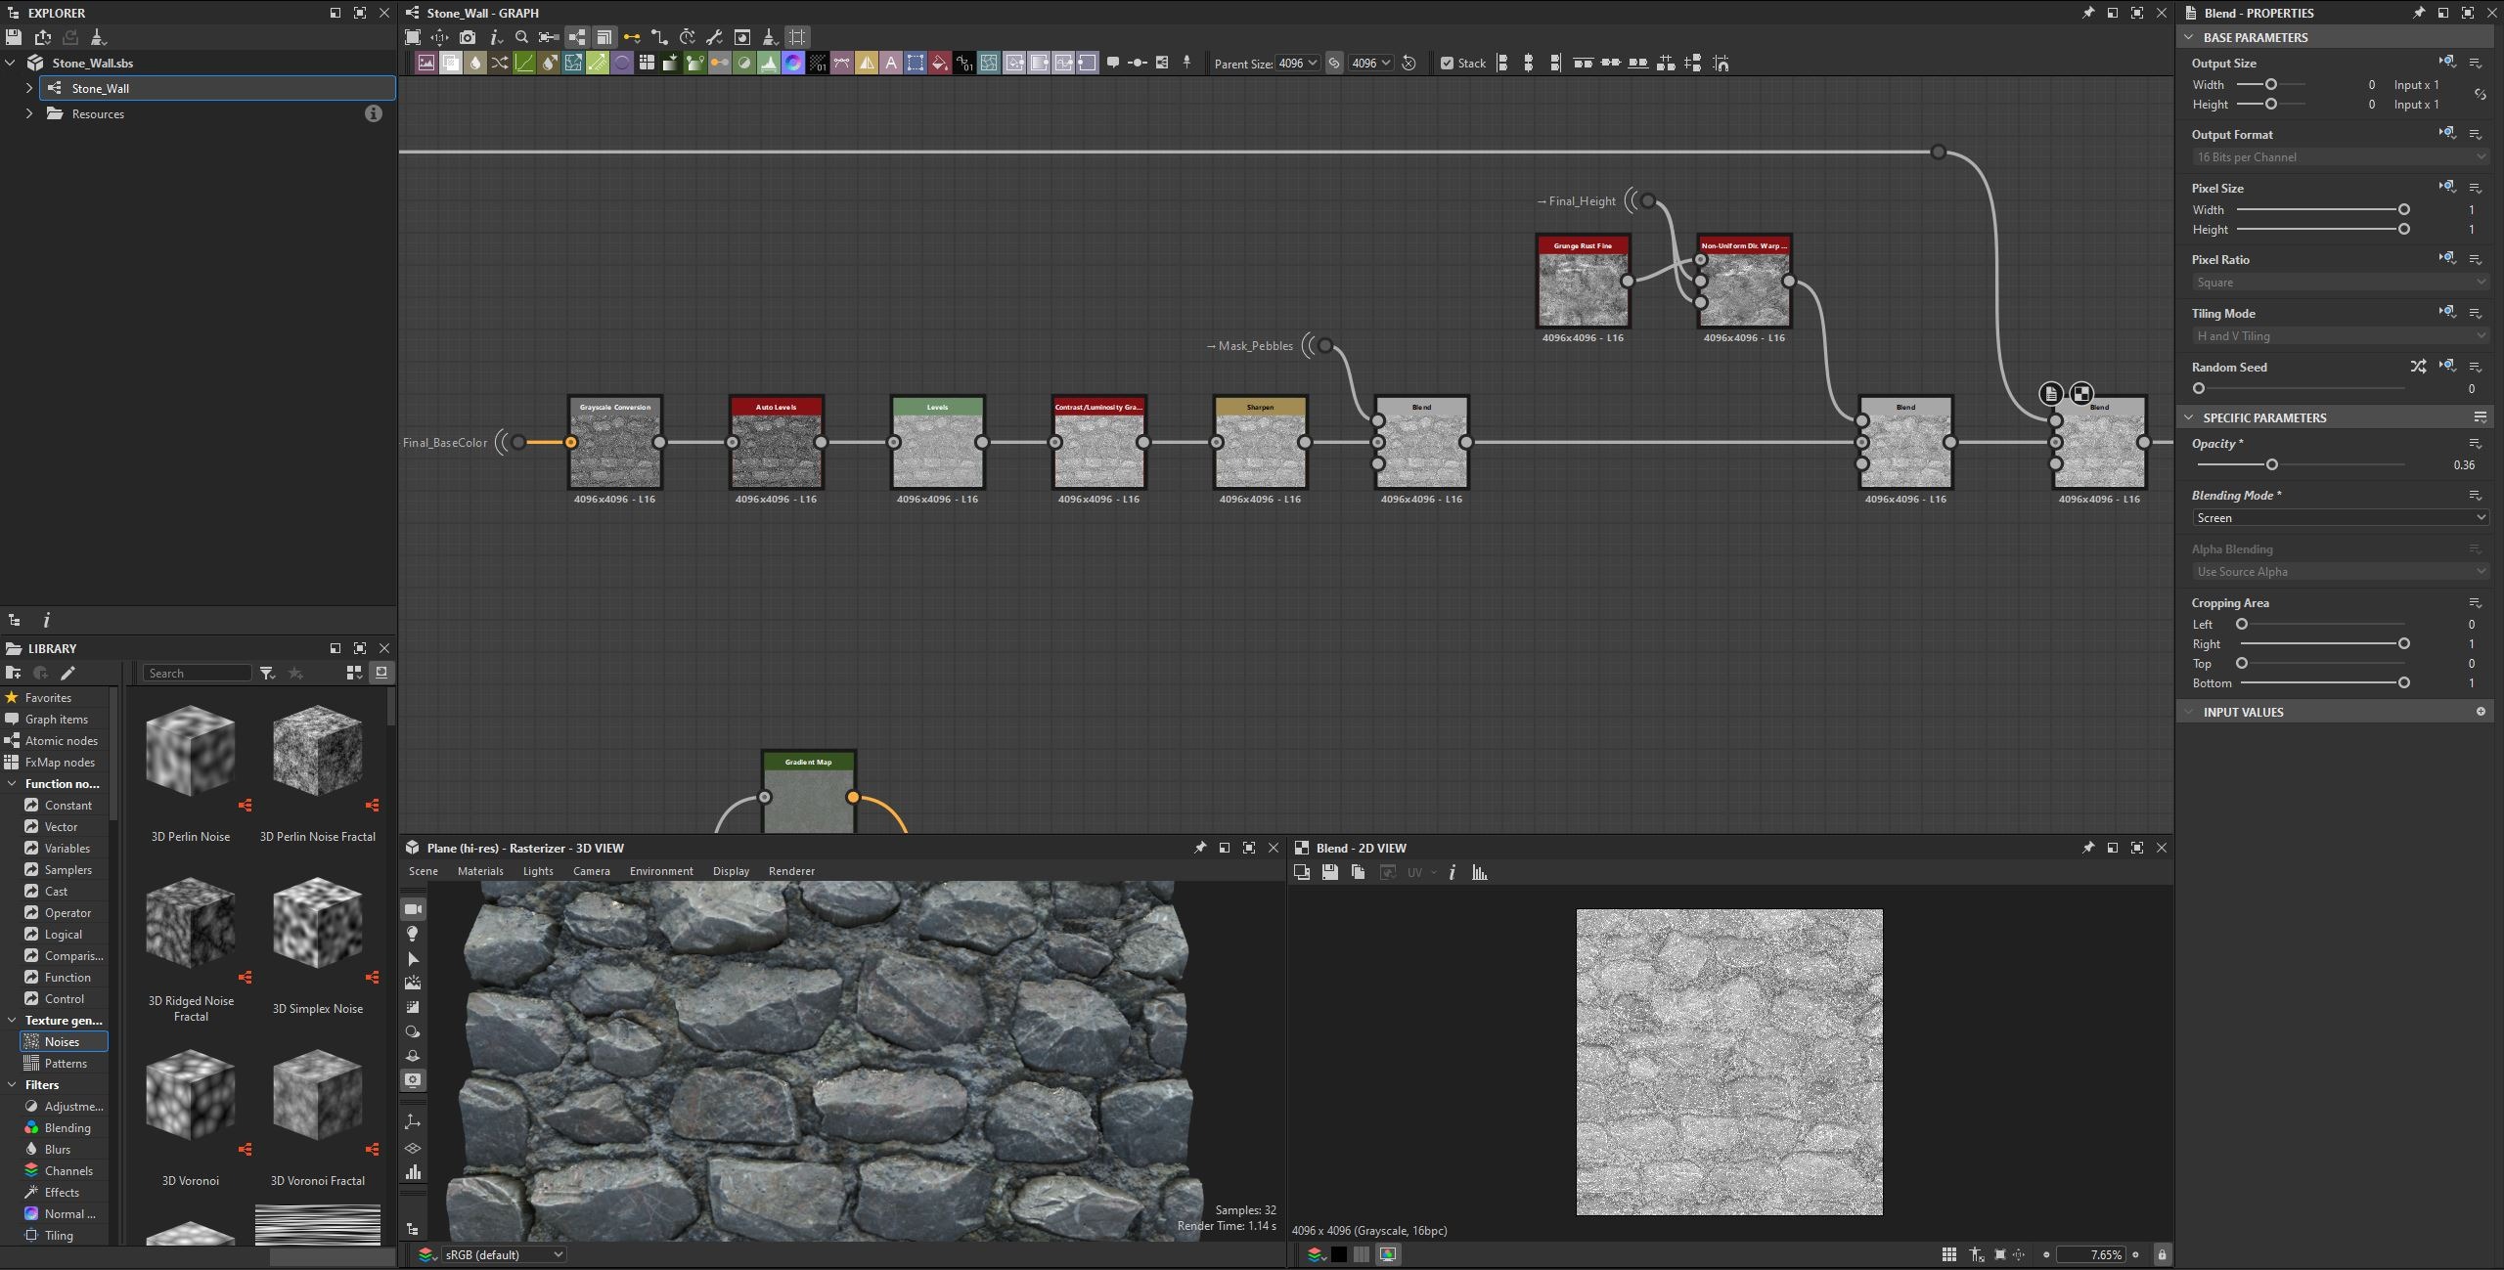The height and width of the screenshot is (1270, 2504).
Task: Select Atomic nodes in Library list
Action: (59, 741)
